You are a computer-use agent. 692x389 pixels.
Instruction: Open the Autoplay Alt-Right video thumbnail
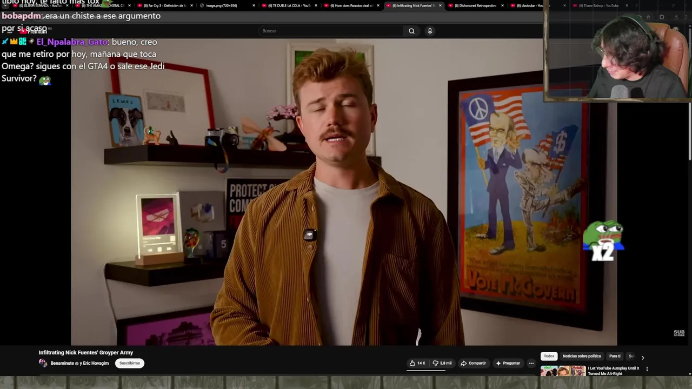pos(563,371)
